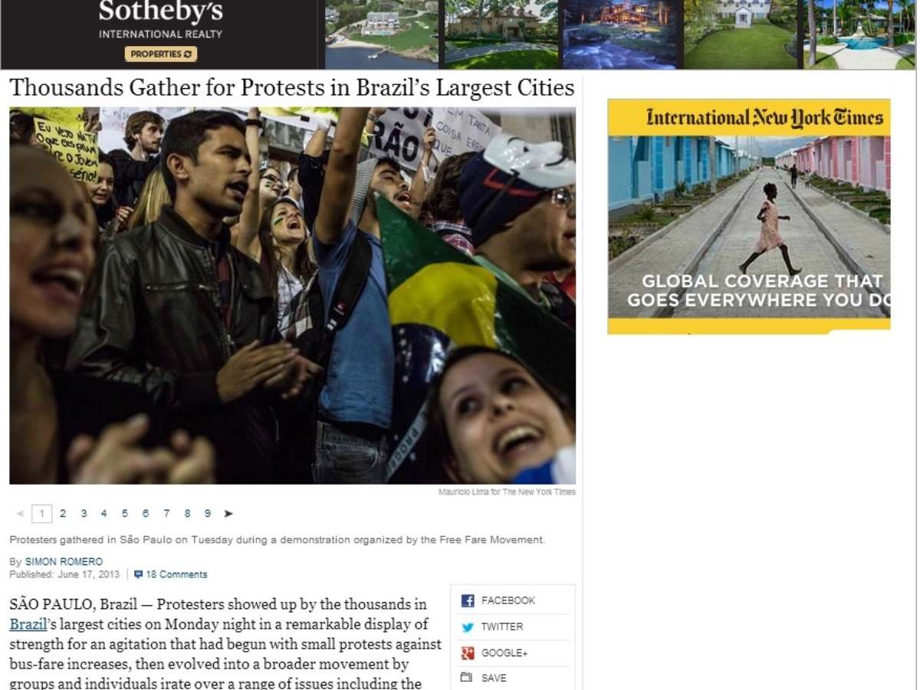
Task: Jump to slideshow page 9
Action: 208,514
